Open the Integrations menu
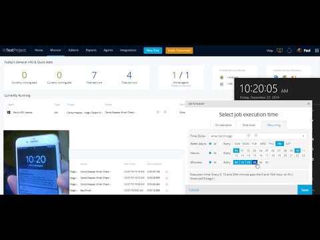The image size is (320, 240). point(128,50)
